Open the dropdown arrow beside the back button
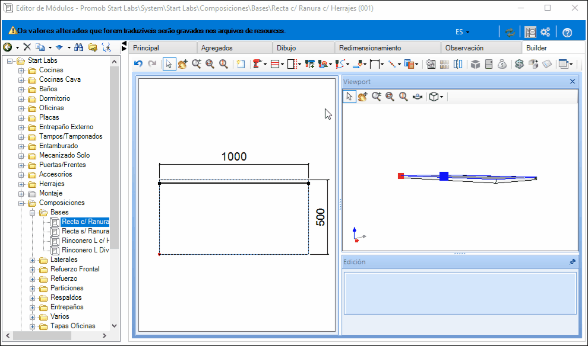Image resolution: width=588 pixels, height=346 pixels. pyautogui.click(x=17, y=47)
